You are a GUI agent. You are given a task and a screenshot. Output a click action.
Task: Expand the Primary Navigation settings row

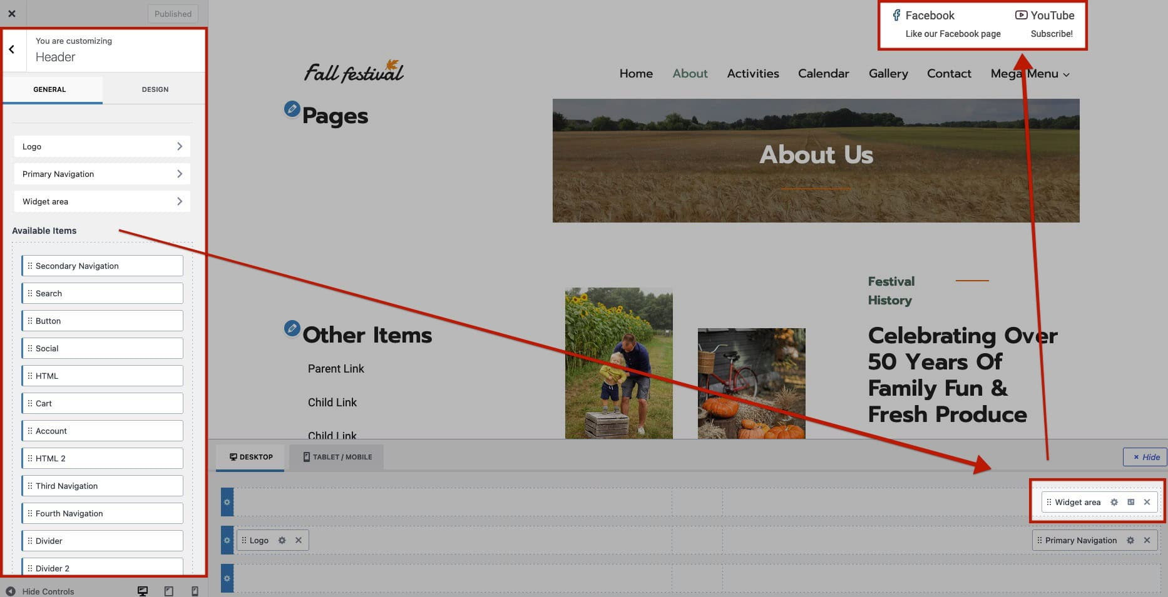[x=102, y=174]
